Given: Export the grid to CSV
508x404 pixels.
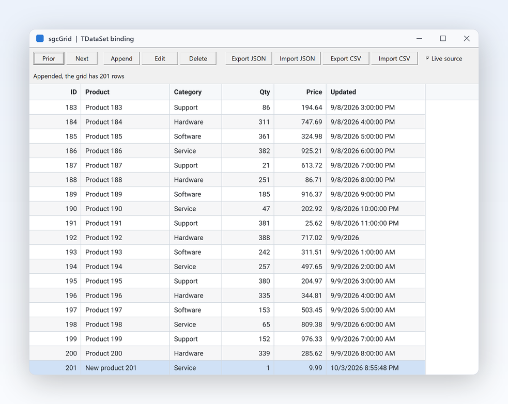Looking at the screenshot, I should pos(346,59).
